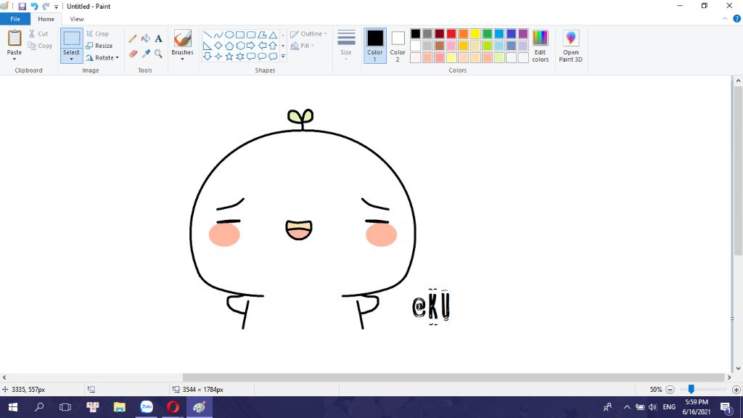This screenshot has width=743, height=418.
Task: Choose the Right arrow shape
Action: 250,46
